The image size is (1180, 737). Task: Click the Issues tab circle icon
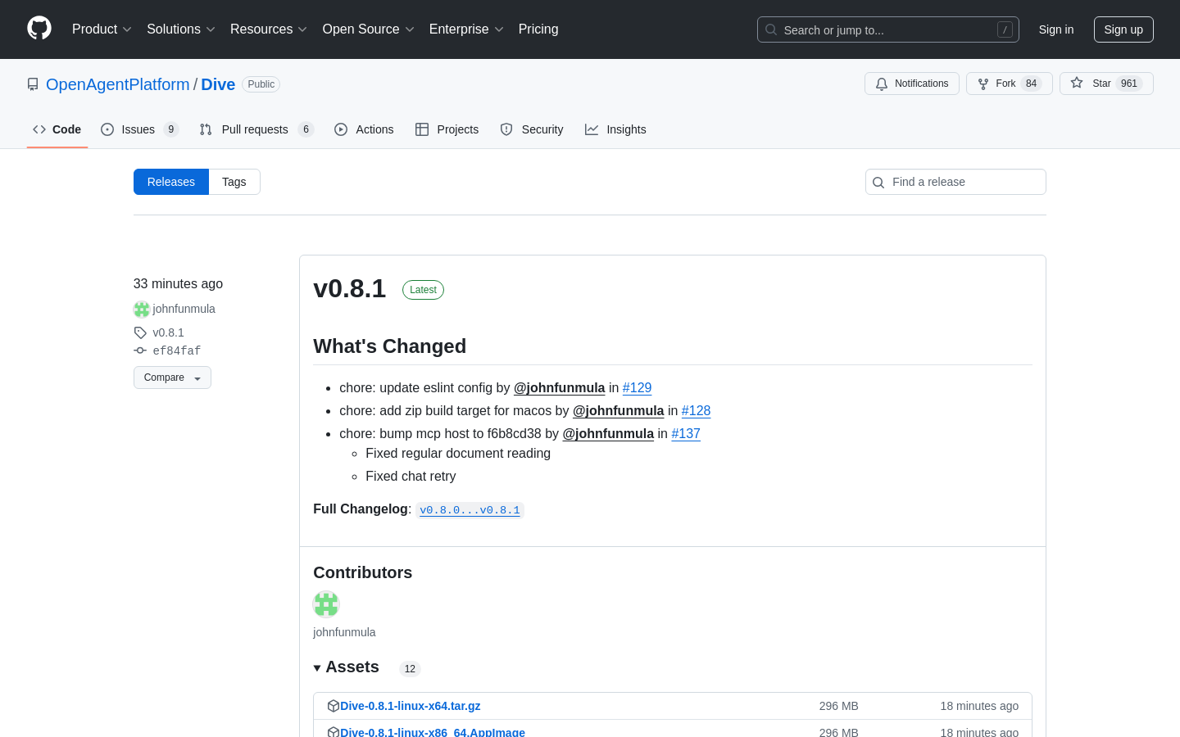point(107,129)
